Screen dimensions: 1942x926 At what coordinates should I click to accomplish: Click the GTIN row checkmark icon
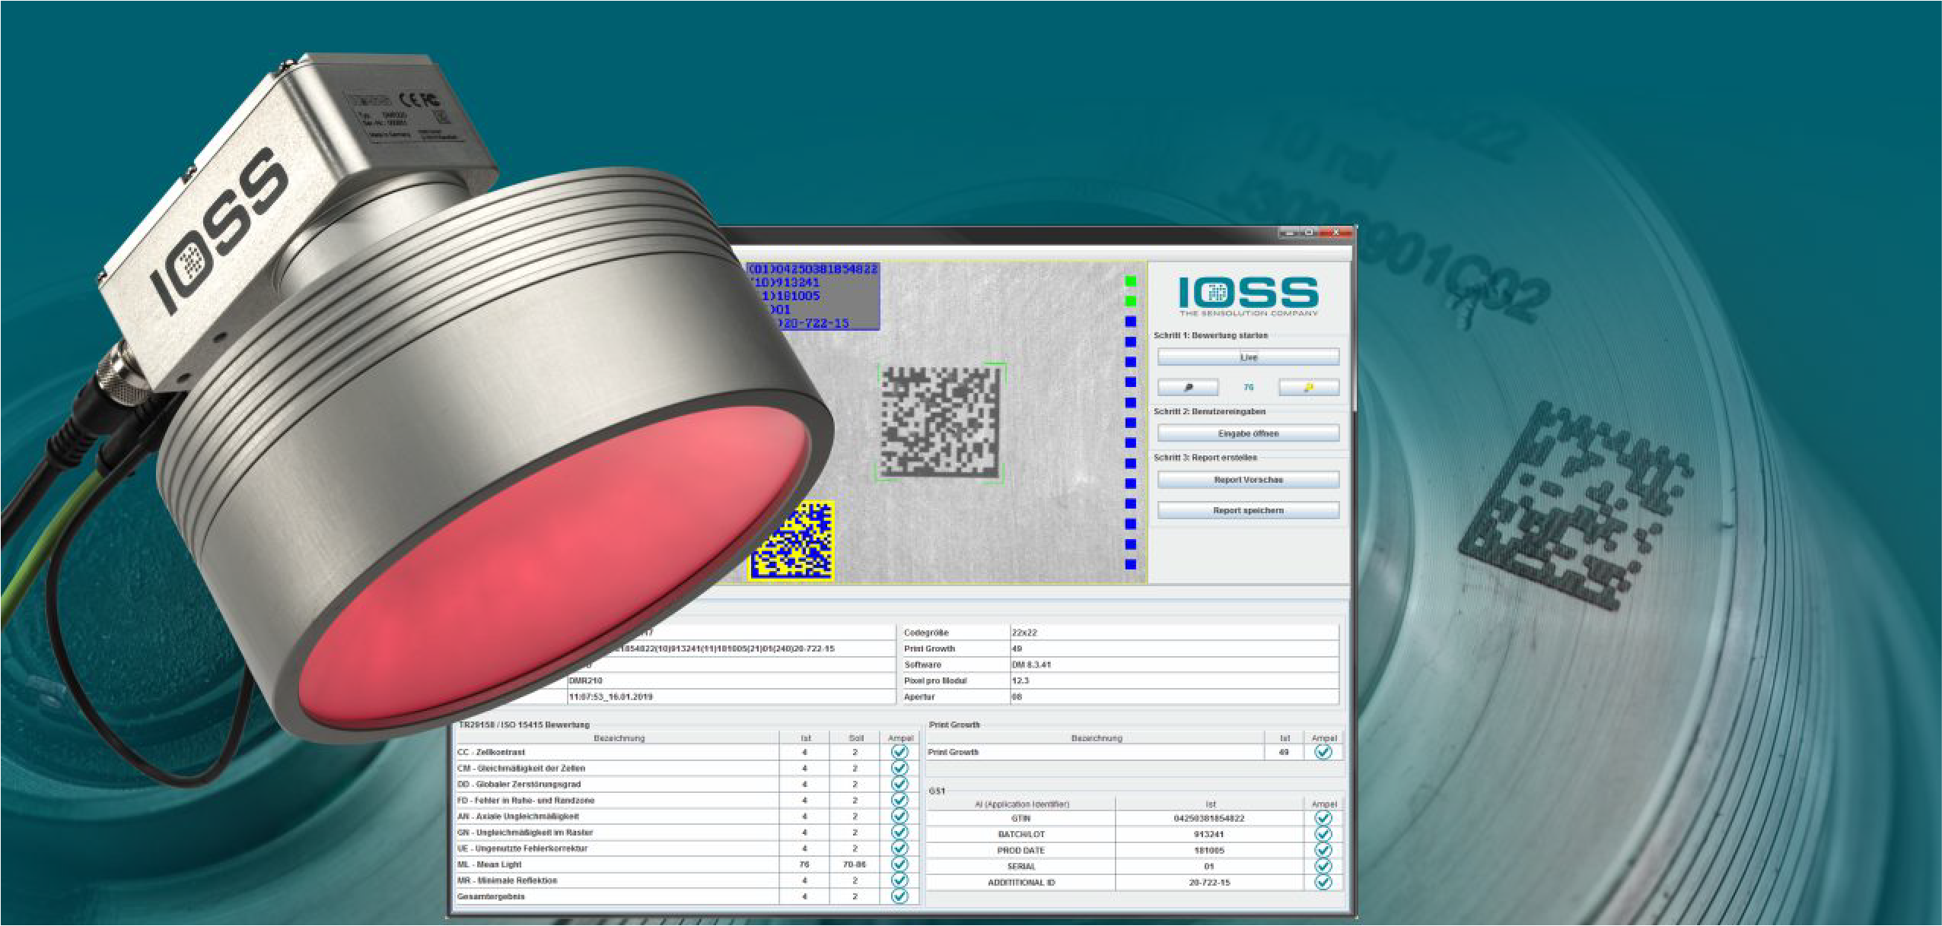[x=1323, y=818]
